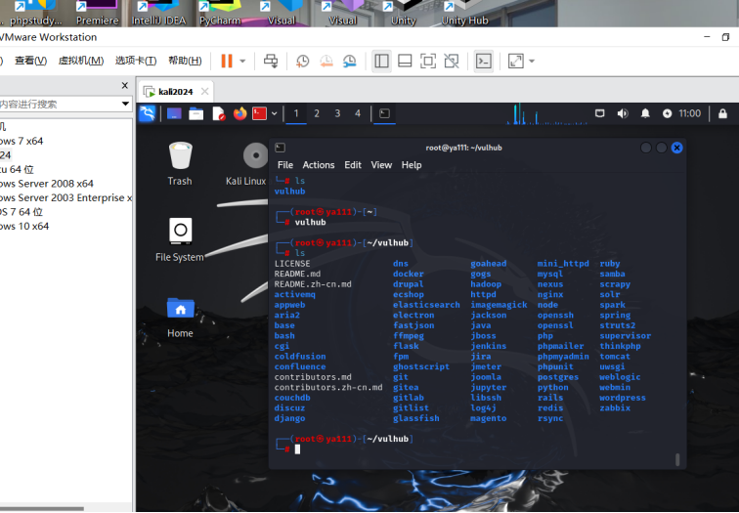Open the notifications bell icon
This screenshot has height=513, width=739.
(x=645, y=113)
